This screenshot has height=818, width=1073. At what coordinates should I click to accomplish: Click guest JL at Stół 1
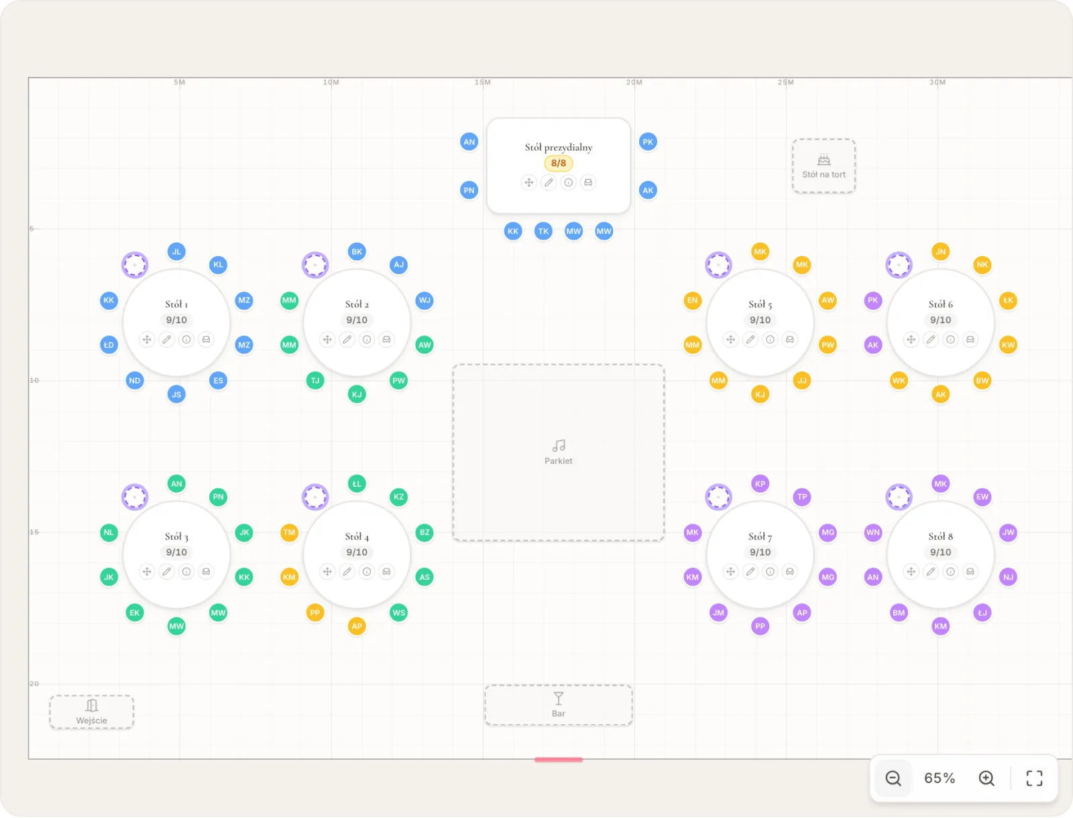[176, 251]
